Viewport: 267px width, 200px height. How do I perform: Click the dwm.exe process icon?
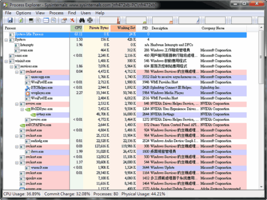click(x=28, y=151)
